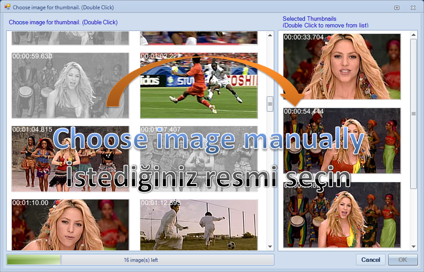Select the partially visible top-right soccer thumbnail
The width and height of the screenshot is (424, 272).
(x=199, y=38)
